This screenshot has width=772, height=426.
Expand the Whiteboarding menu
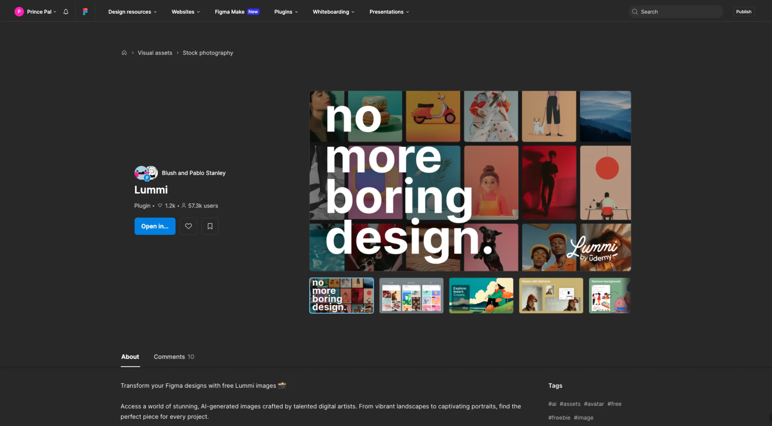click(x=334, y=12)
